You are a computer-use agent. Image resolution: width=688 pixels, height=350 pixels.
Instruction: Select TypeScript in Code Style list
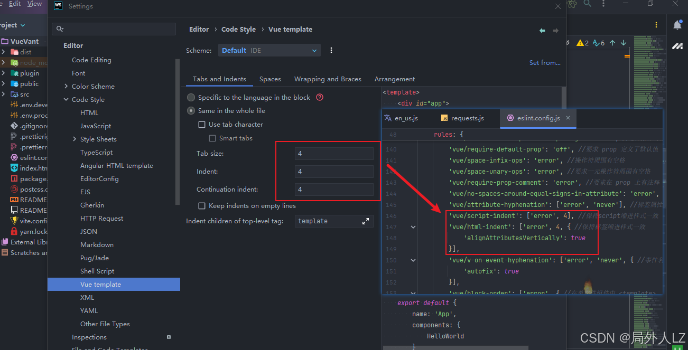[96, 153]
